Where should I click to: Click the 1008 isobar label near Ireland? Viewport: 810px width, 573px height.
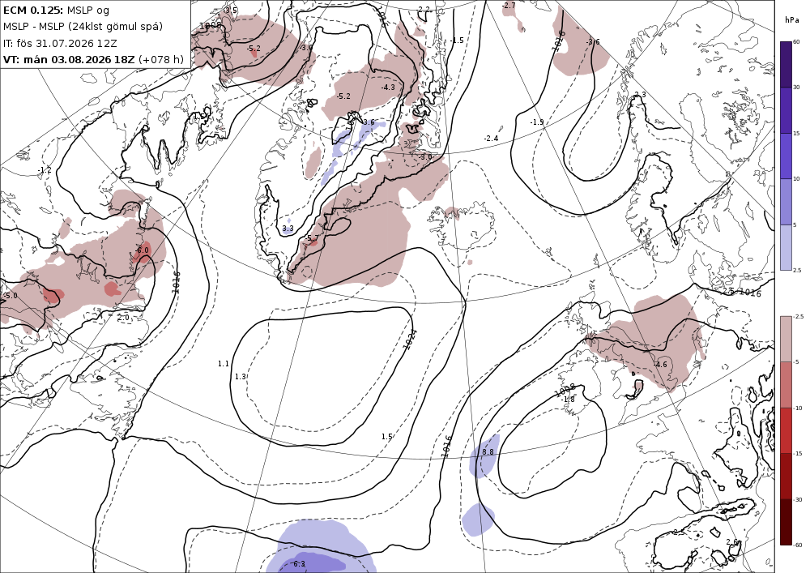pos(565,390)
